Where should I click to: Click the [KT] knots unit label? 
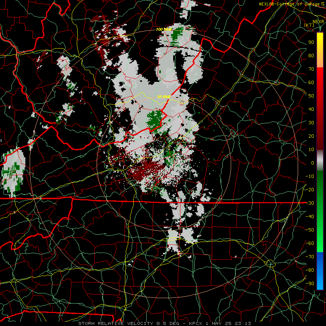click(x=309, y=25)
